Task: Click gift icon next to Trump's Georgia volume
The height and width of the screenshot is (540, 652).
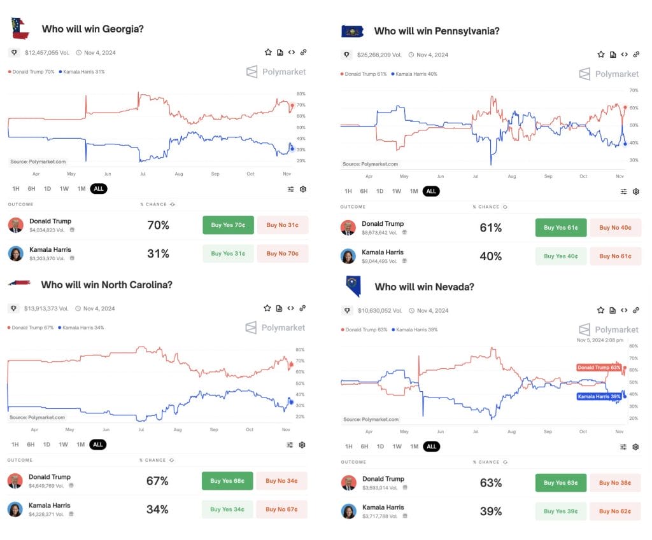Action: coord(72,230)
